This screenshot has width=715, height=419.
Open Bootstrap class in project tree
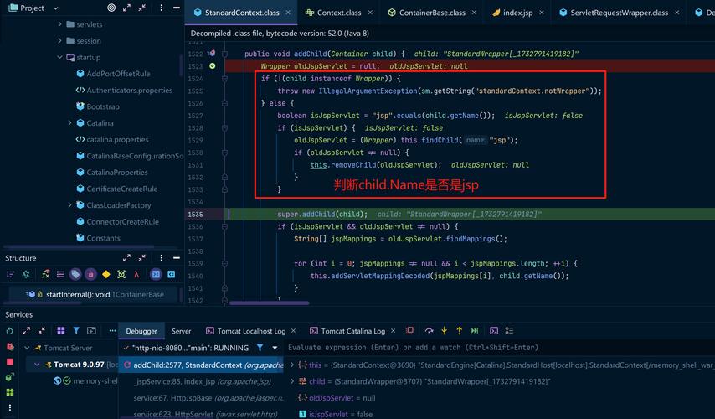pos(103,106)
